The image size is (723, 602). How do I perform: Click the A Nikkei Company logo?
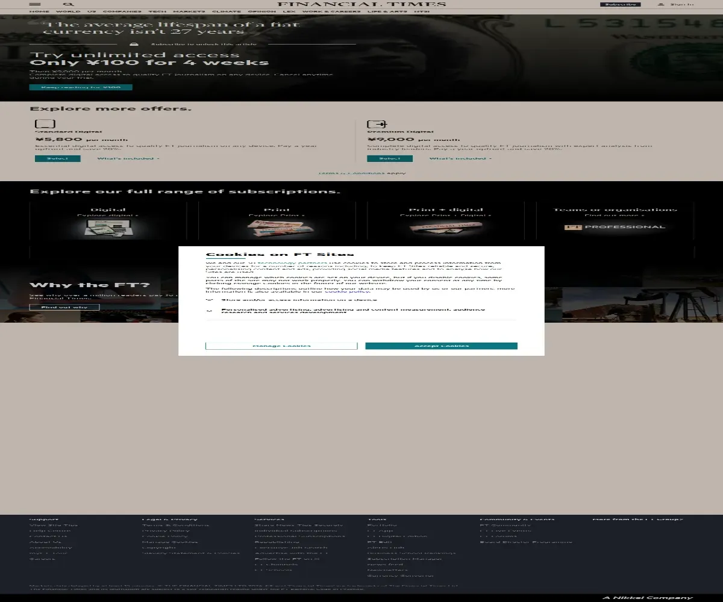point(648,598)
